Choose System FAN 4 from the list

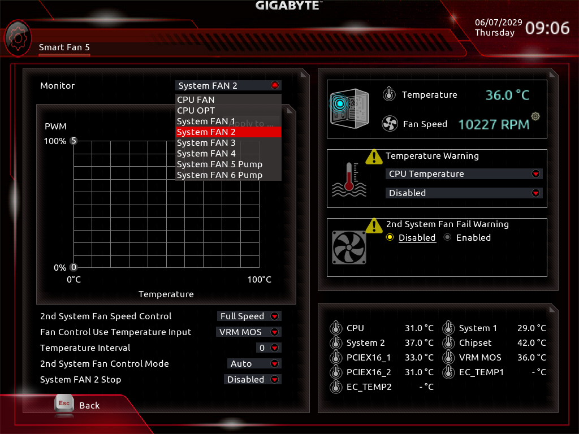coord(228,153)
